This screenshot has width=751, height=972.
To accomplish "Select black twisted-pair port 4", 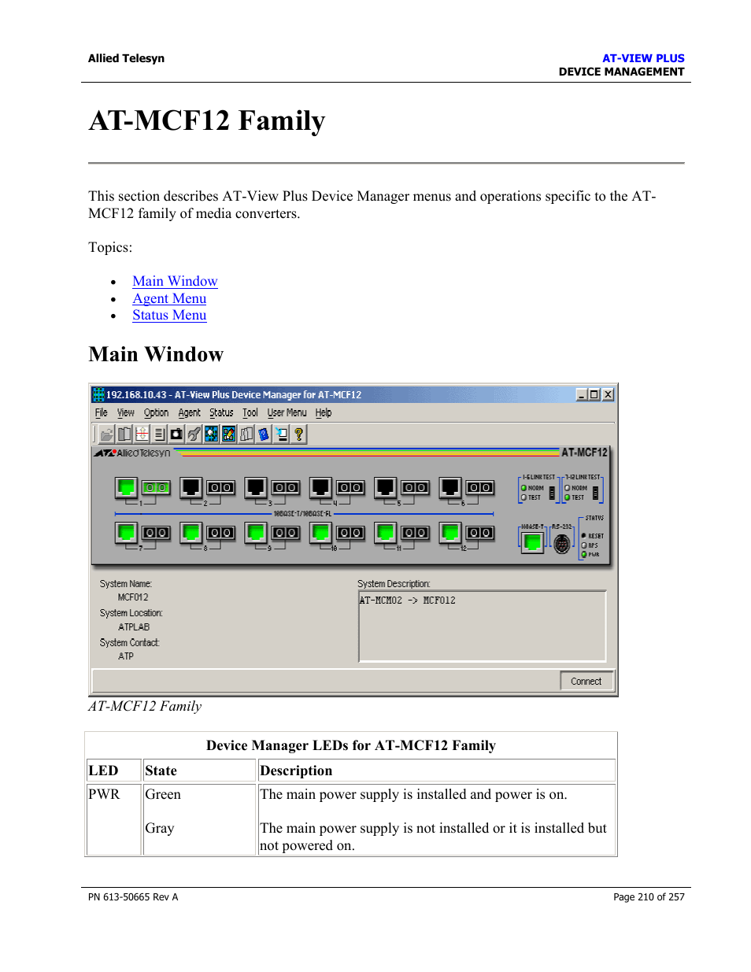I will click(320, 487).
